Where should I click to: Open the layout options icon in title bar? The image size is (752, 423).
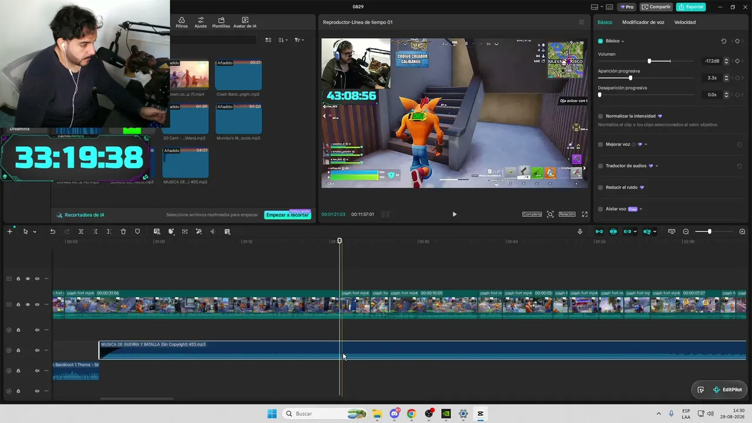tap(595, 7)
